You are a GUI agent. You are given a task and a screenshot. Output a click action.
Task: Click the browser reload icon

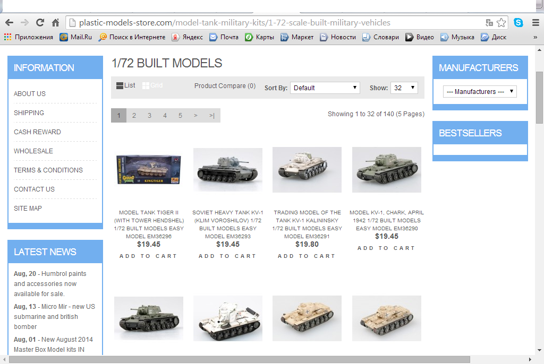pos(39,23)
